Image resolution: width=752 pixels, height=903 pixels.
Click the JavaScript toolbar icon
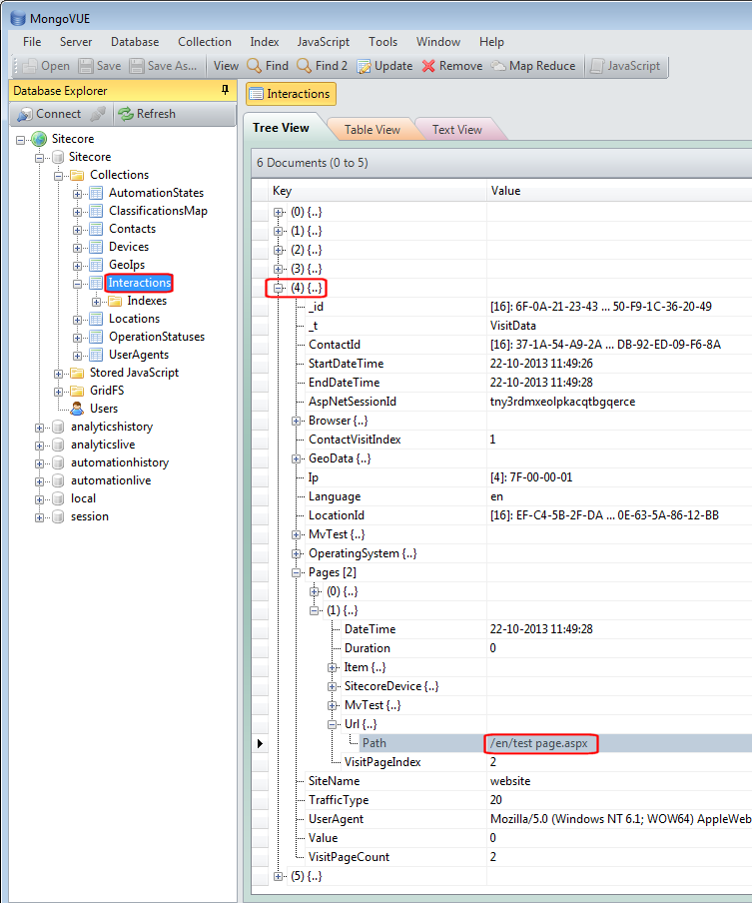point(597,66)
